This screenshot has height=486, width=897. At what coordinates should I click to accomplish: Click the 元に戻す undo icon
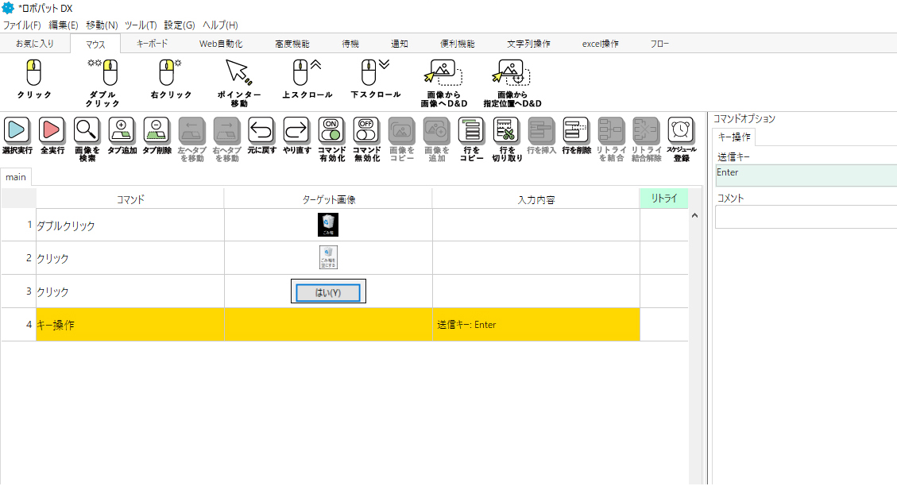click(261, 129)
